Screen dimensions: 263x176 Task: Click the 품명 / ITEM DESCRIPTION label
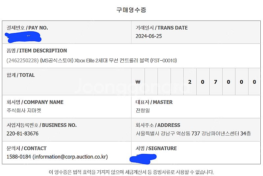(36, 51)
